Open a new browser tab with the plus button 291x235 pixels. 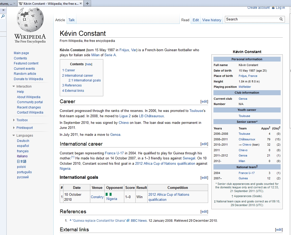point(87,3)
